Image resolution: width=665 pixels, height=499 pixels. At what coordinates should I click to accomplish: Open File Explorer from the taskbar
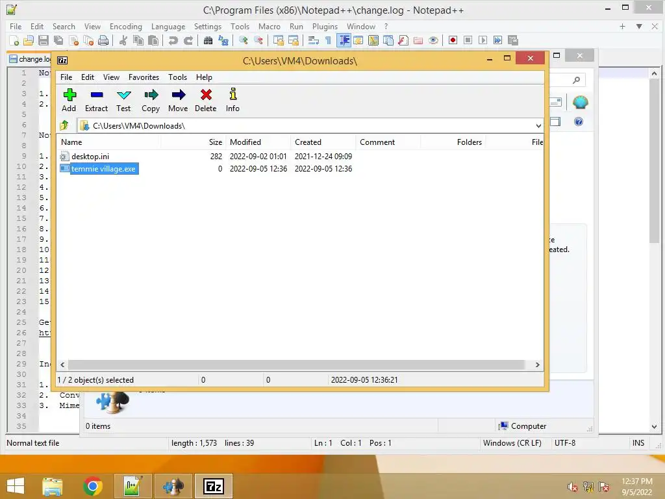pos(53,486)
